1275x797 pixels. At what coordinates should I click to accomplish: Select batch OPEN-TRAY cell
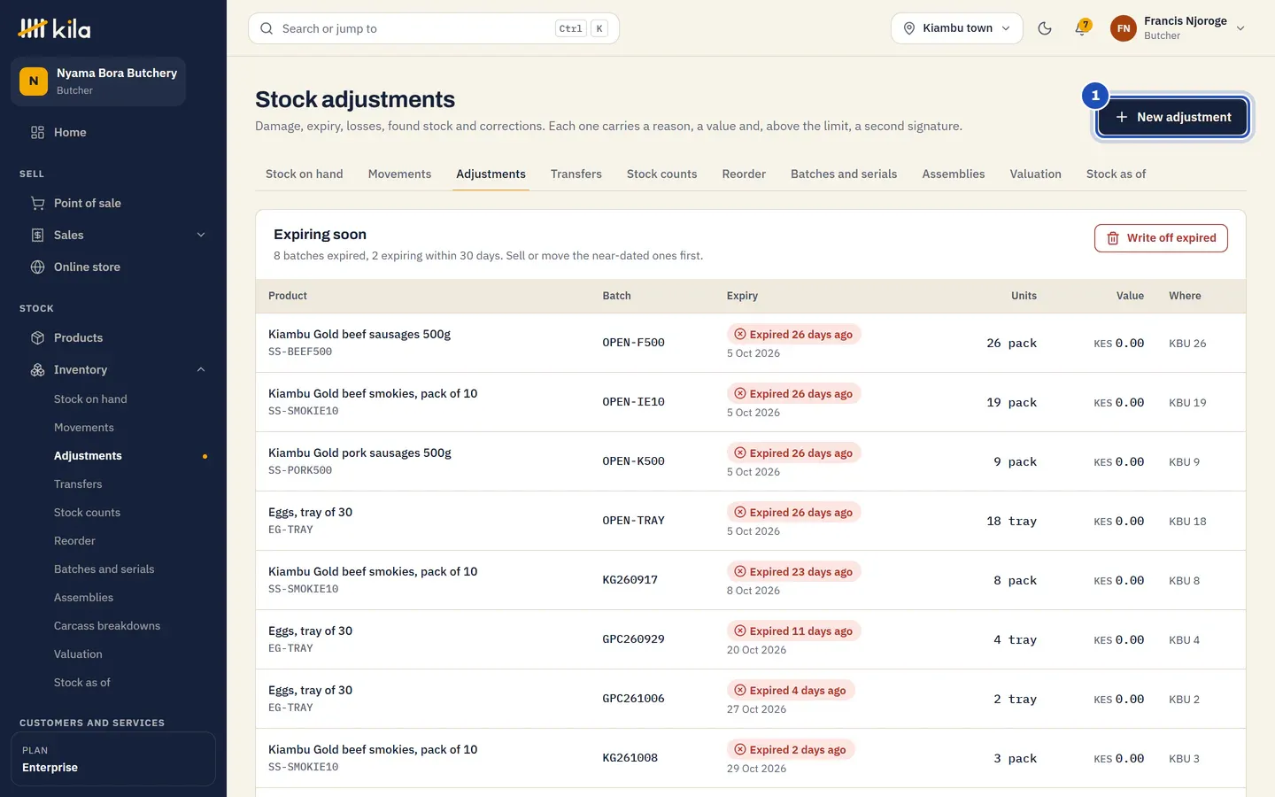point(633,521)
